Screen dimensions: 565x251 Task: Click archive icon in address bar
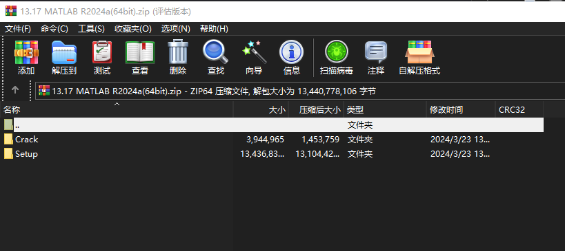[x=44, y=91]
